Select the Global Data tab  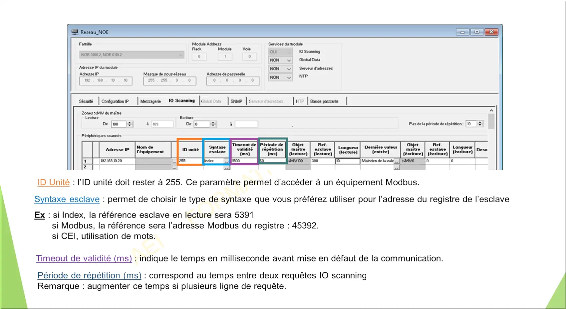[x=211, y=101]
